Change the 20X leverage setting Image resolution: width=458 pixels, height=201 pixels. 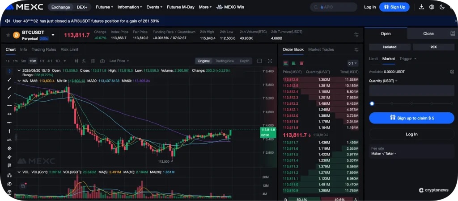click(x=433, y=47)
